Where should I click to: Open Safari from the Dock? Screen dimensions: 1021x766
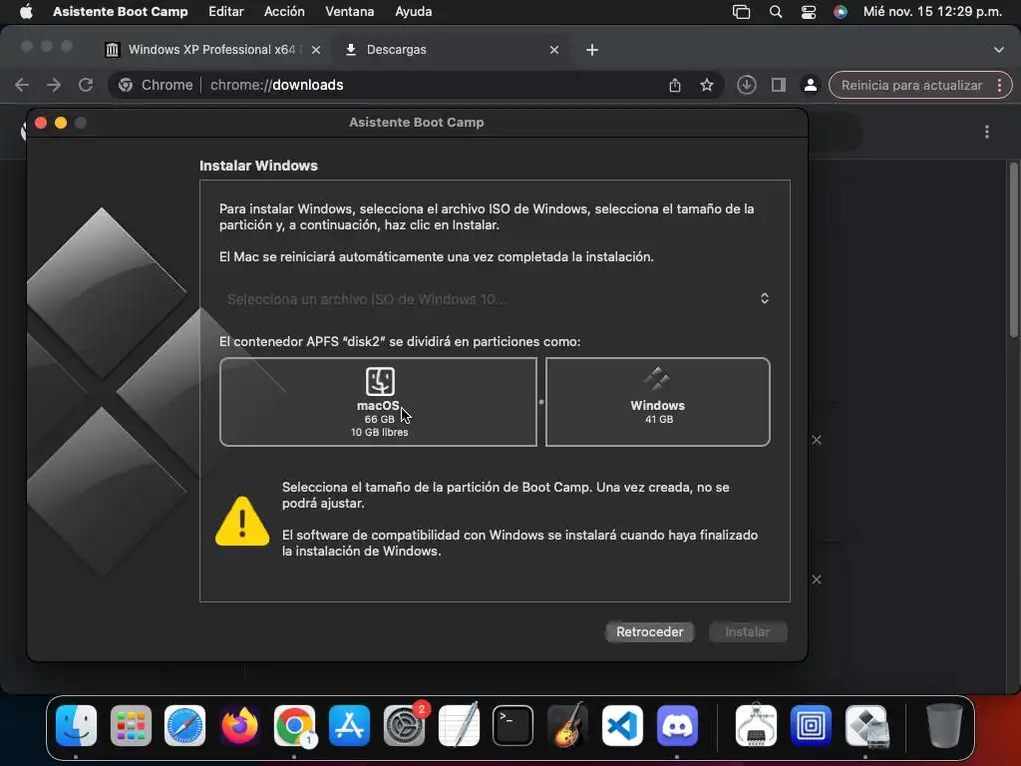tap(184, 726)
